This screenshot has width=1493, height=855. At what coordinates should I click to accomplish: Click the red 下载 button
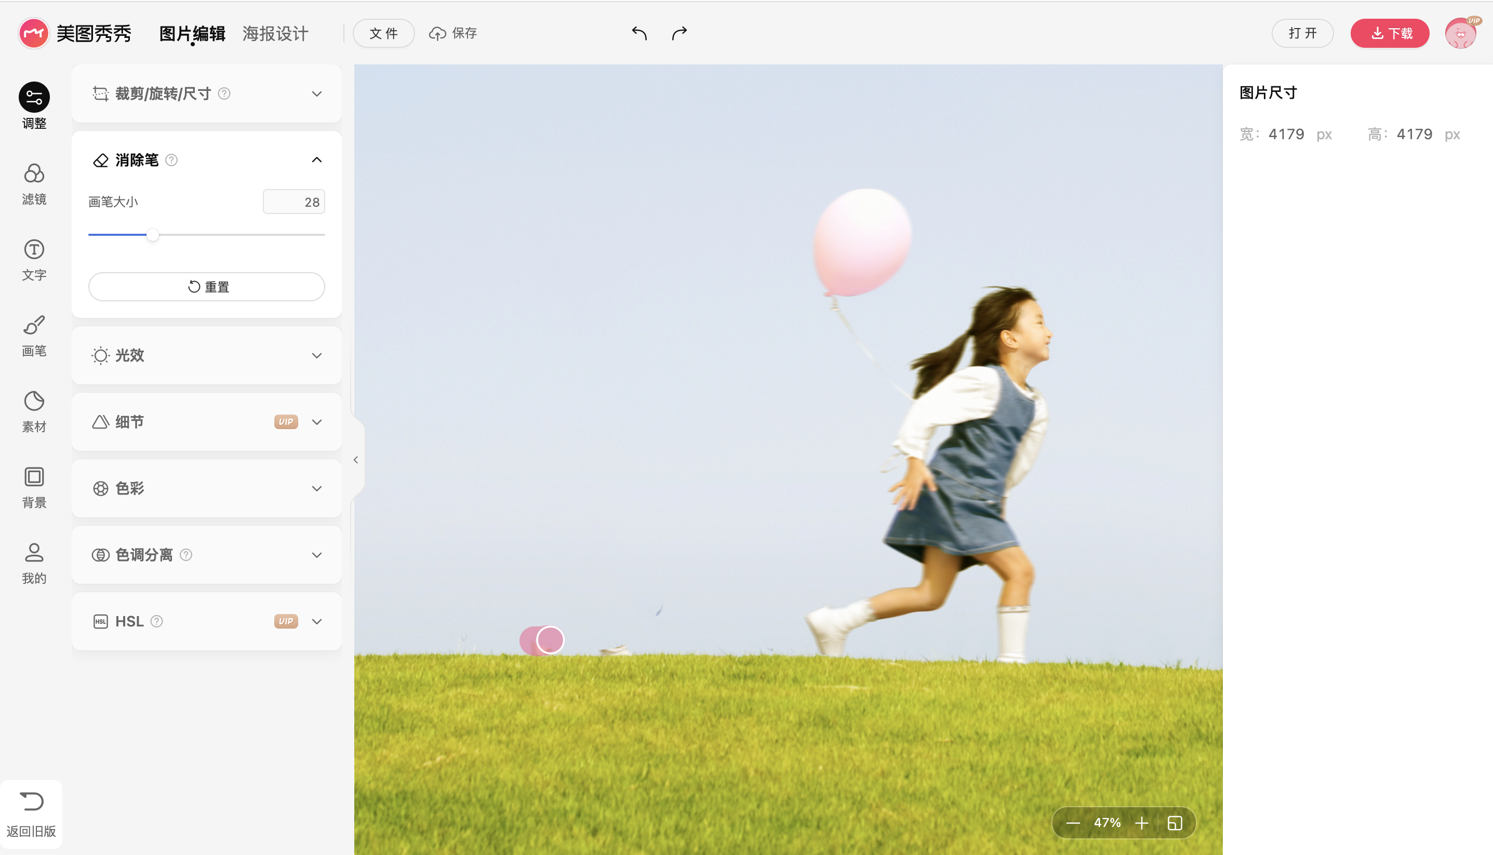click(x=1389, y=33)
